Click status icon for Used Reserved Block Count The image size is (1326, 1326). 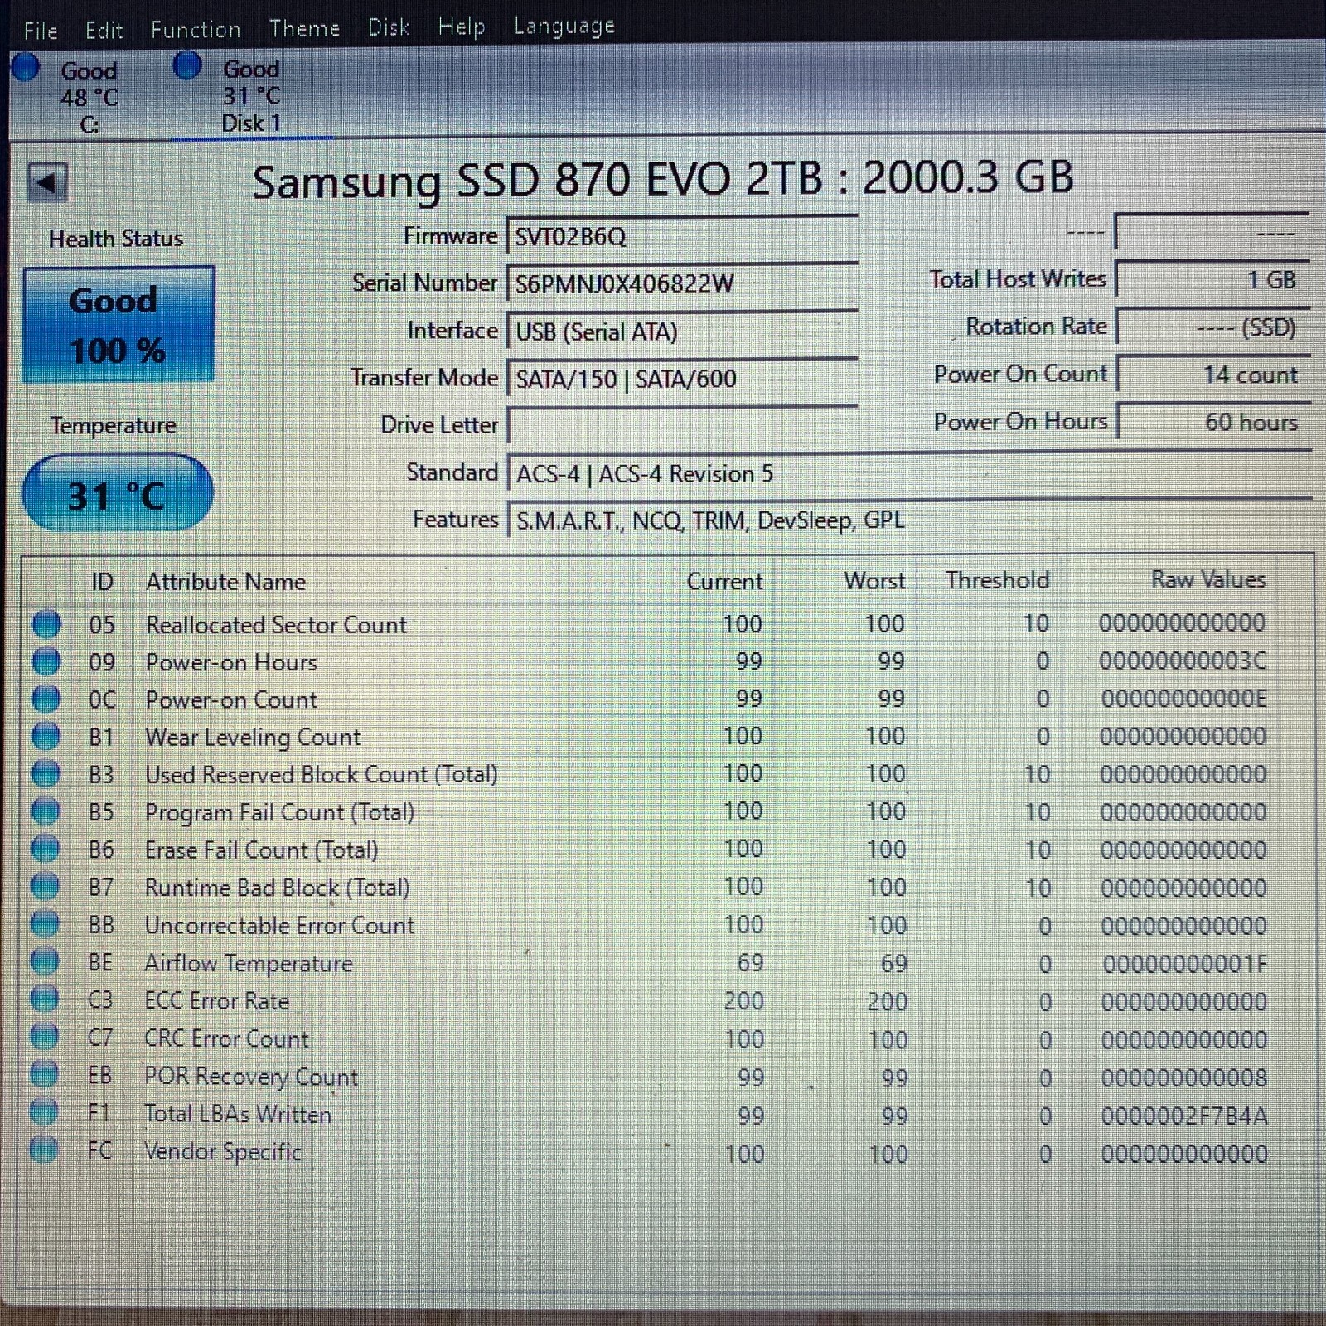point(46,773)
